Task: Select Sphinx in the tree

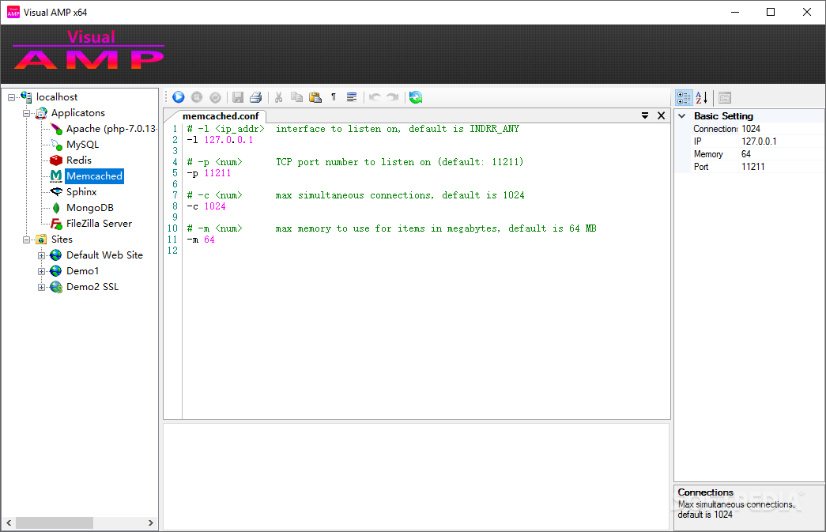Action: tap(81, 192)
